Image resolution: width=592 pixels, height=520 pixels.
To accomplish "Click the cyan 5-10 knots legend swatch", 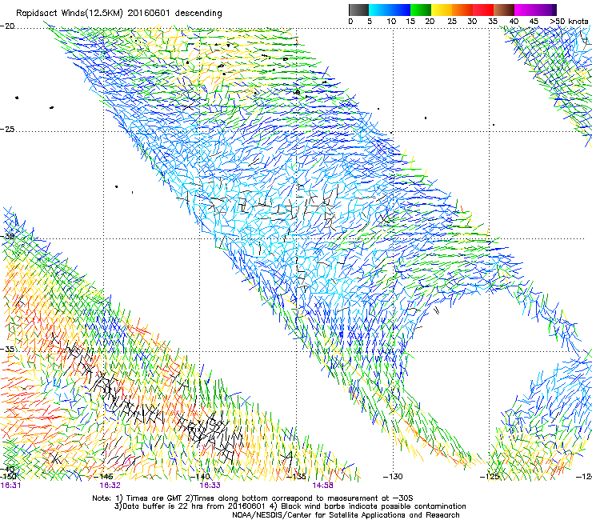I will click(379, 10).
